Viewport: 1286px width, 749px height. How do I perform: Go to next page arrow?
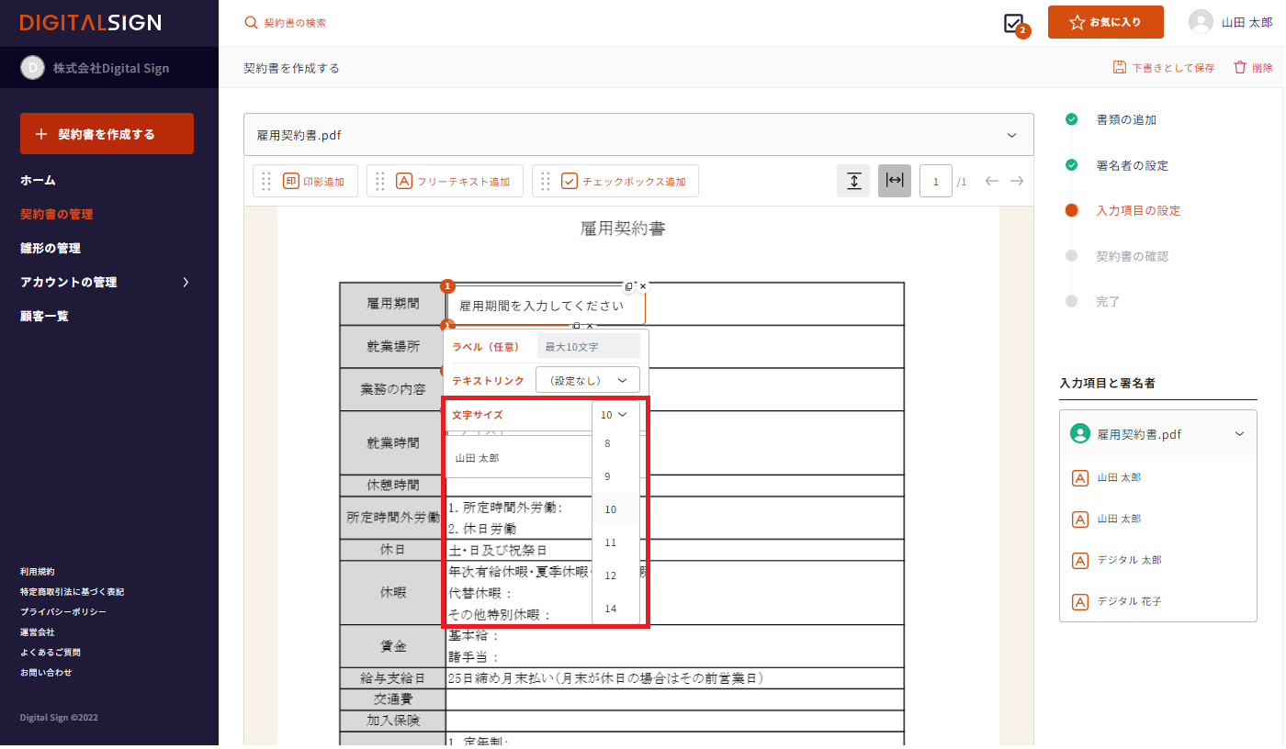tap(1017, 181)
